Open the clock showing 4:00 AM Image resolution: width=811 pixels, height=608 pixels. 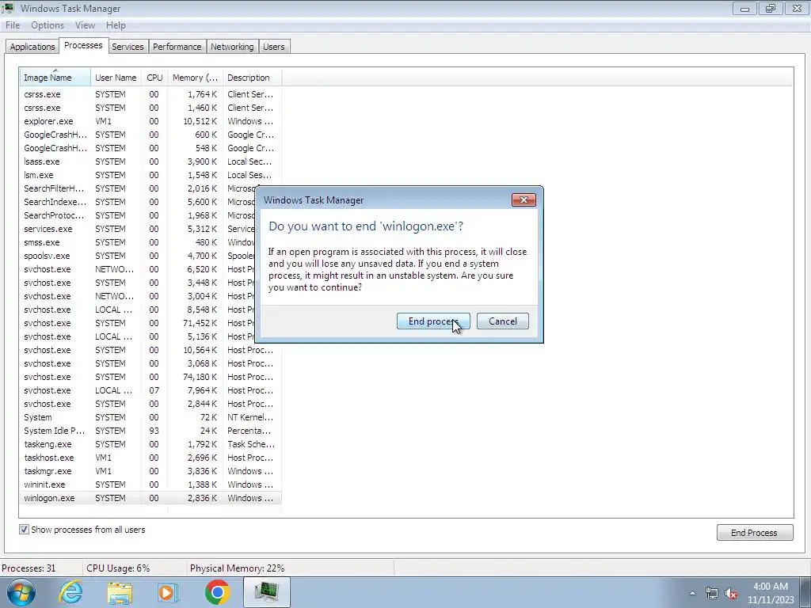coord(770,593)
